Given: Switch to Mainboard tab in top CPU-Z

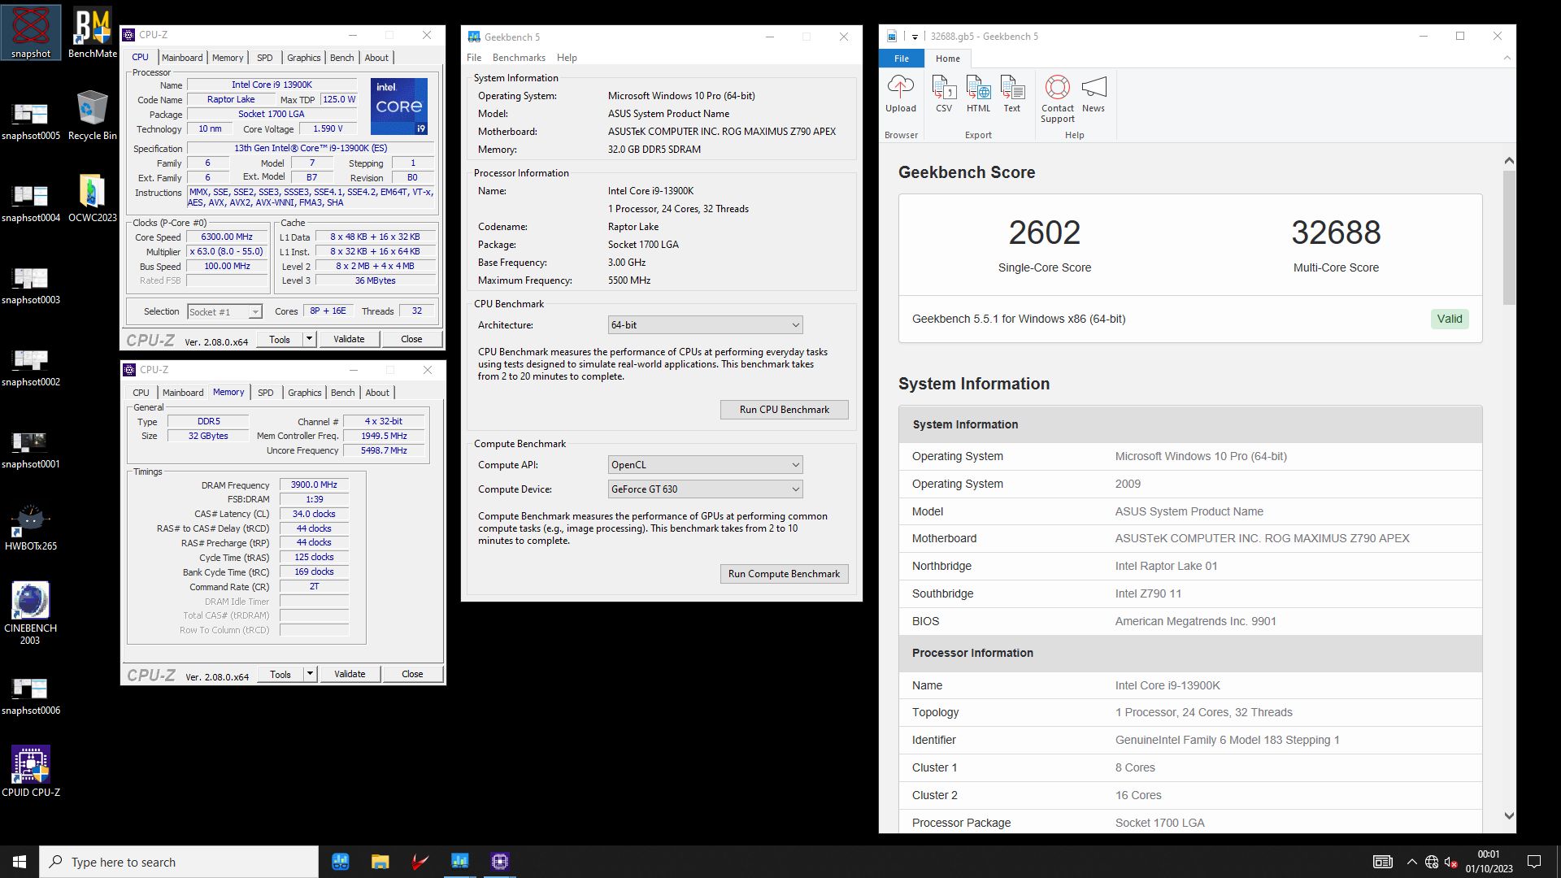Looking at the screenshot, I should (x=182, y=58).
